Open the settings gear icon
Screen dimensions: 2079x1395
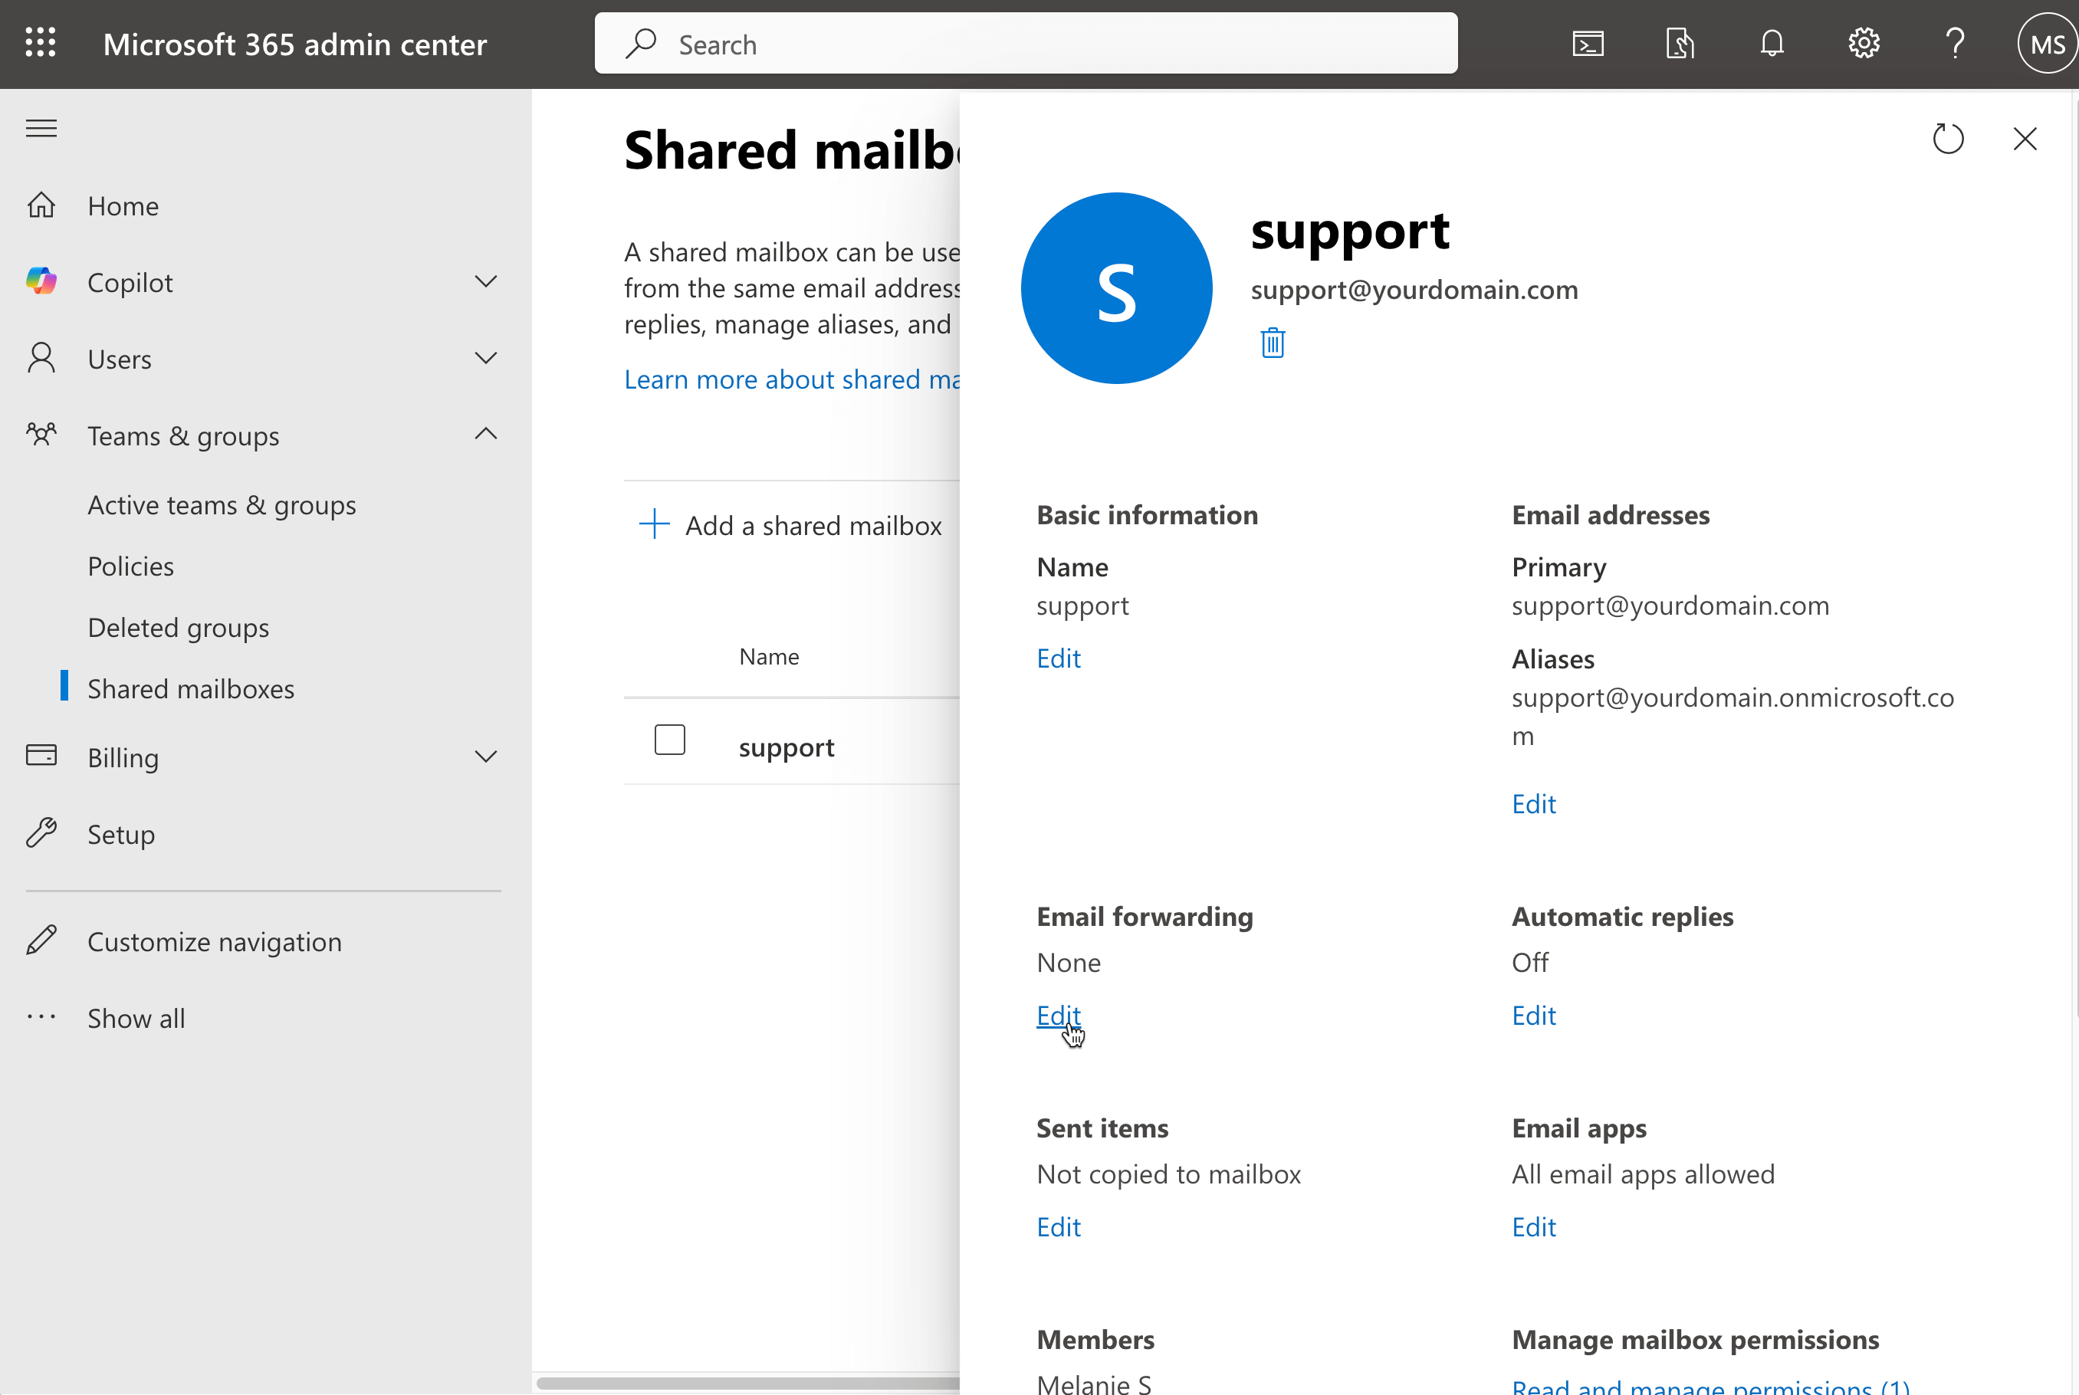point(1864,43)
